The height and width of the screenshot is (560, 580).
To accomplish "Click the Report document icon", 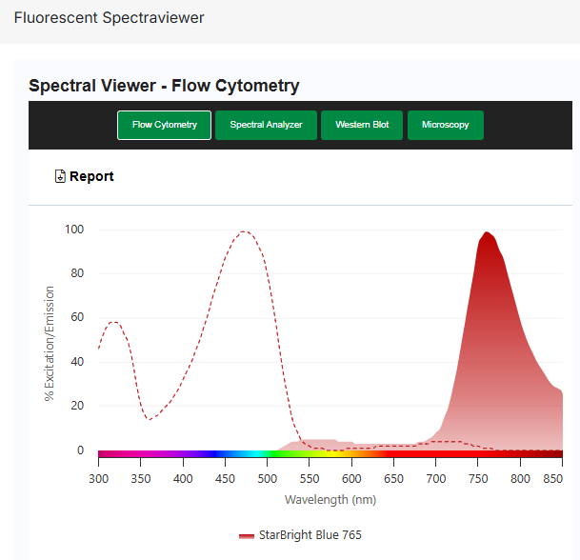I will 60,176.
